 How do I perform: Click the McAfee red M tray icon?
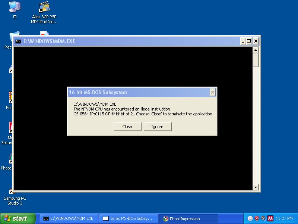[x=270, y=218]
